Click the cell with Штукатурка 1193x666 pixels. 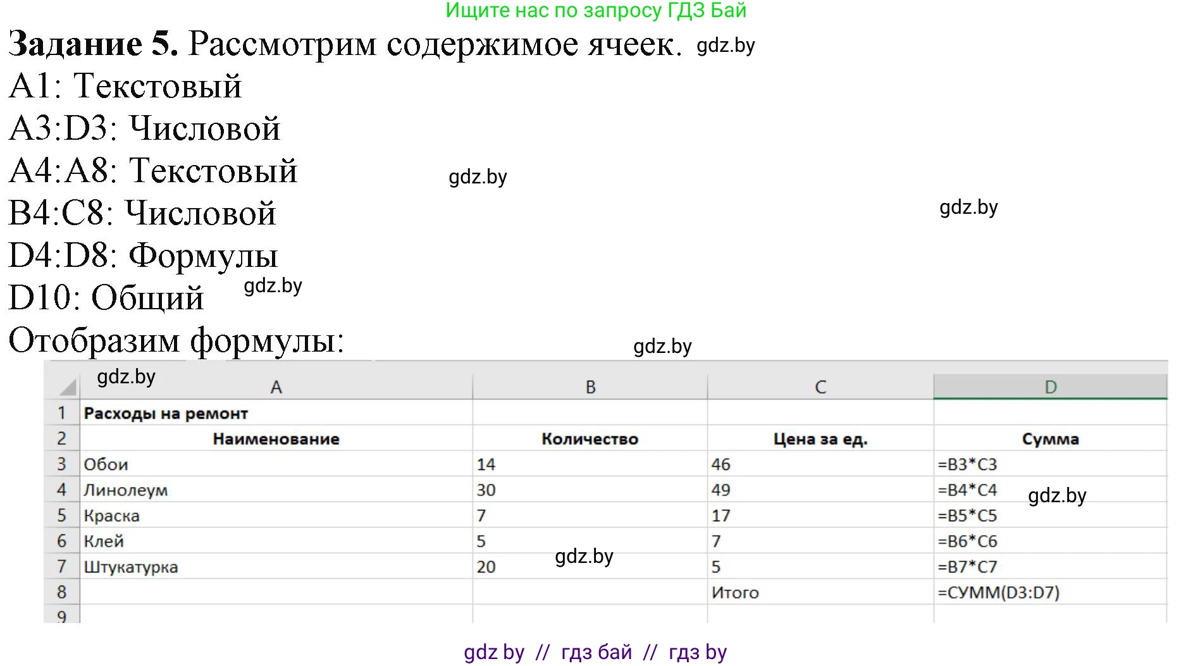click(x=132, y=567)
